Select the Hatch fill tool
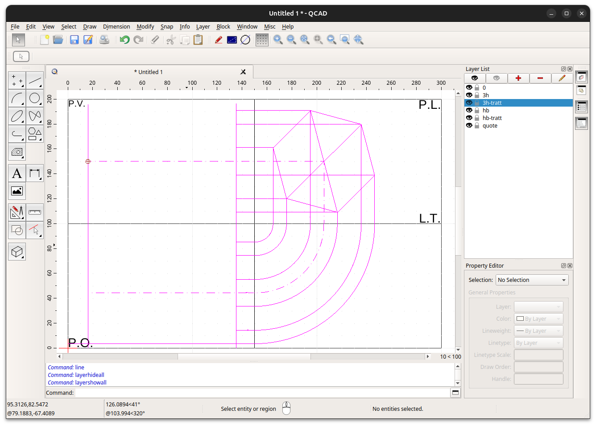Image resolution: width=596 pixels, height=426 pixels. tap(17, 152)
